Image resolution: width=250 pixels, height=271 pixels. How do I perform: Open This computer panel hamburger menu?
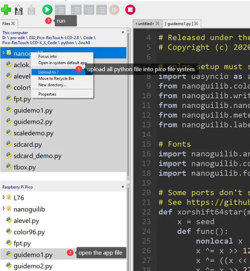click(123, 32)
